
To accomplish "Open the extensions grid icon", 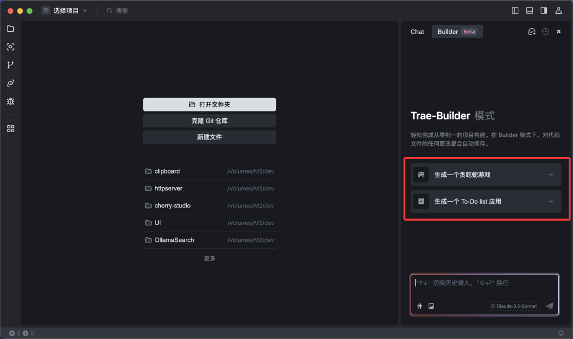I will 11,128.
